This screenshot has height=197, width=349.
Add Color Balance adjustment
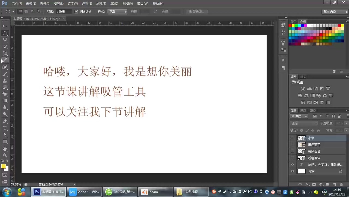point(306,96)
